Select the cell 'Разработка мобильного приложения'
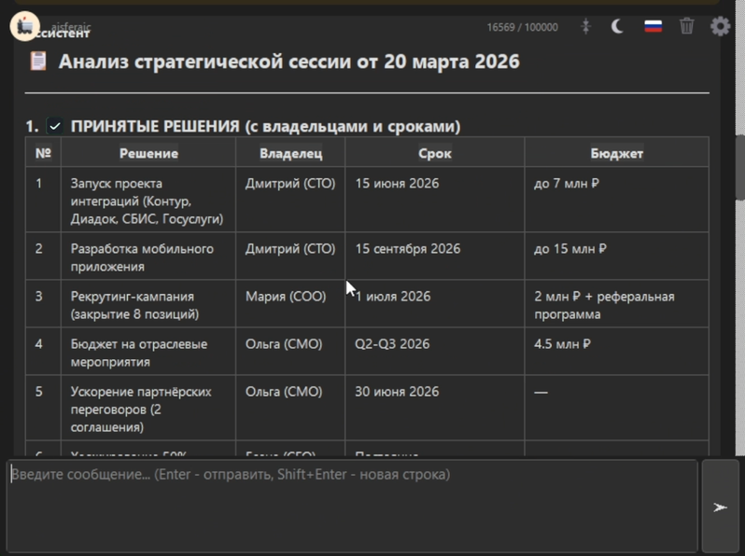 click(142, 257)
